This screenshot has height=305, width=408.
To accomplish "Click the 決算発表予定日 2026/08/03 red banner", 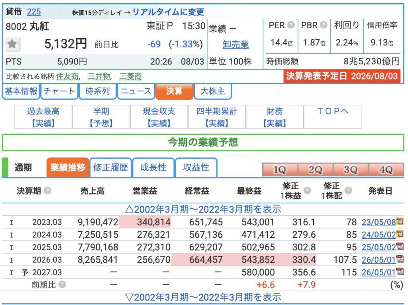I will [x=342, y=76].
